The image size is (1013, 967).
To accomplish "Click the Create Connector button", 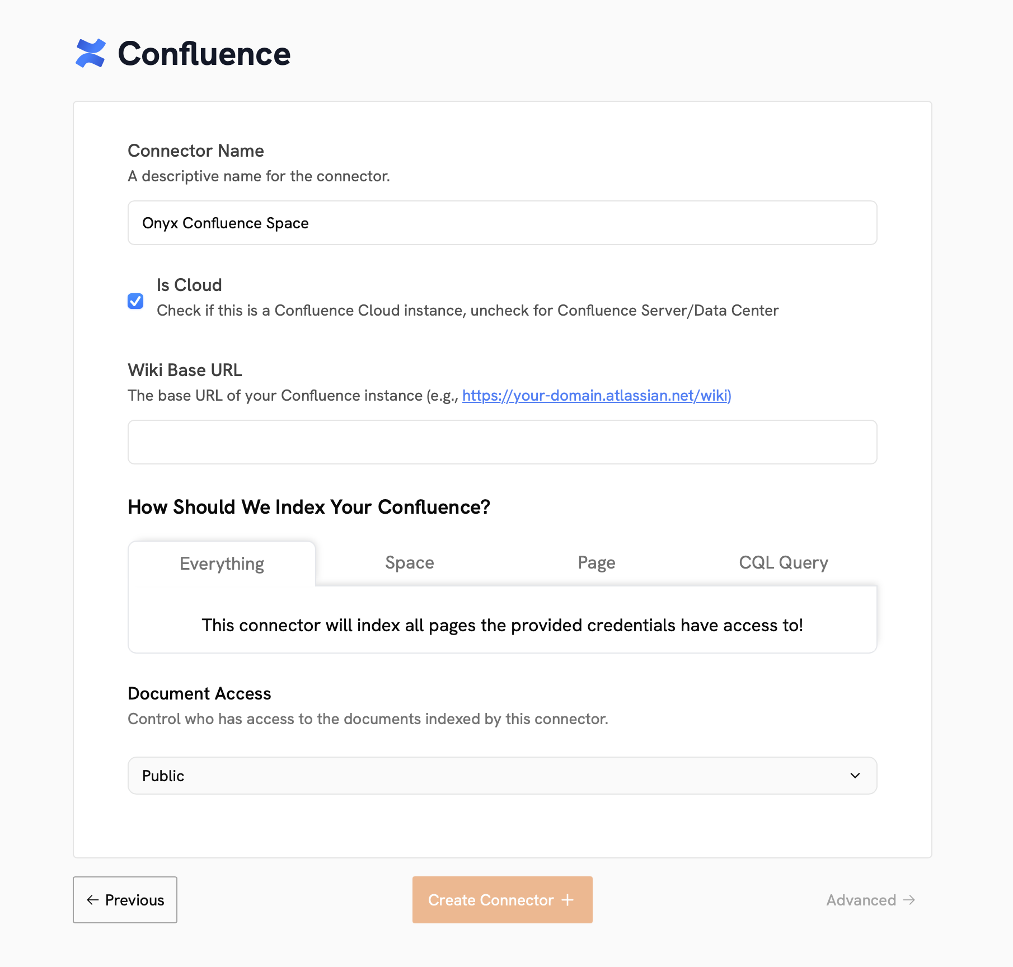I will click(501, 900).
